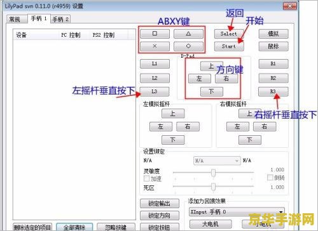Click 右 under 右模拟摇杆
This screenshot has width=318, height=231.
point(265,127)
